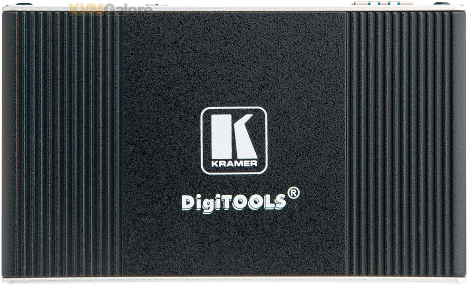Click the black port on top right edge

tap(441, 4)
